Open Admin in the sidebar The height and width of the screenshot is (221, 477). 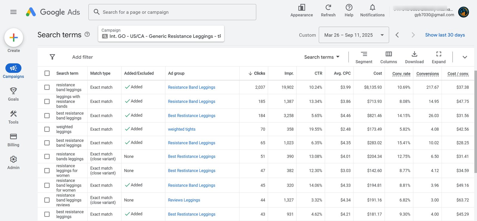[x=13, y=163]
